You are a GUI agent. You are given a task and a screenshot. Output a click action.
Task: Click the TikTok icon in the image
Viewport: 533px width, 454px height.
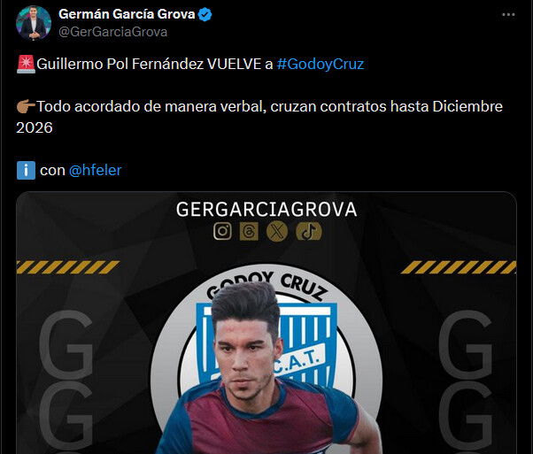point(309,231)
